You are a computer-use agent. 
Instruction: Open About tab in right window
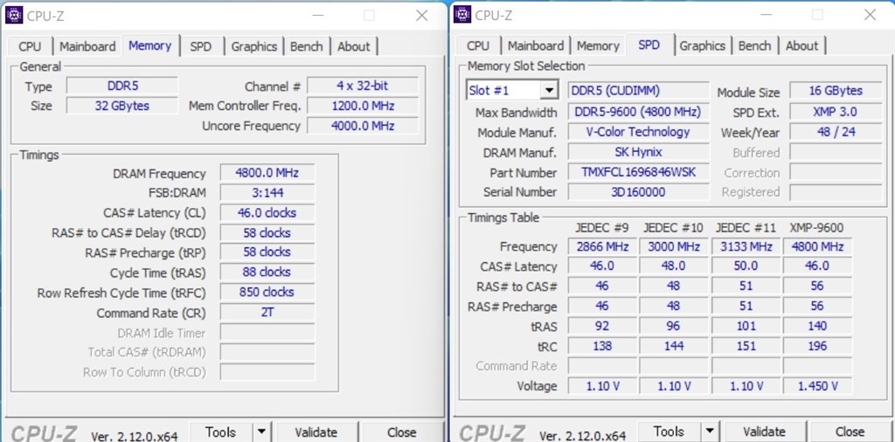tap(801, 45)
